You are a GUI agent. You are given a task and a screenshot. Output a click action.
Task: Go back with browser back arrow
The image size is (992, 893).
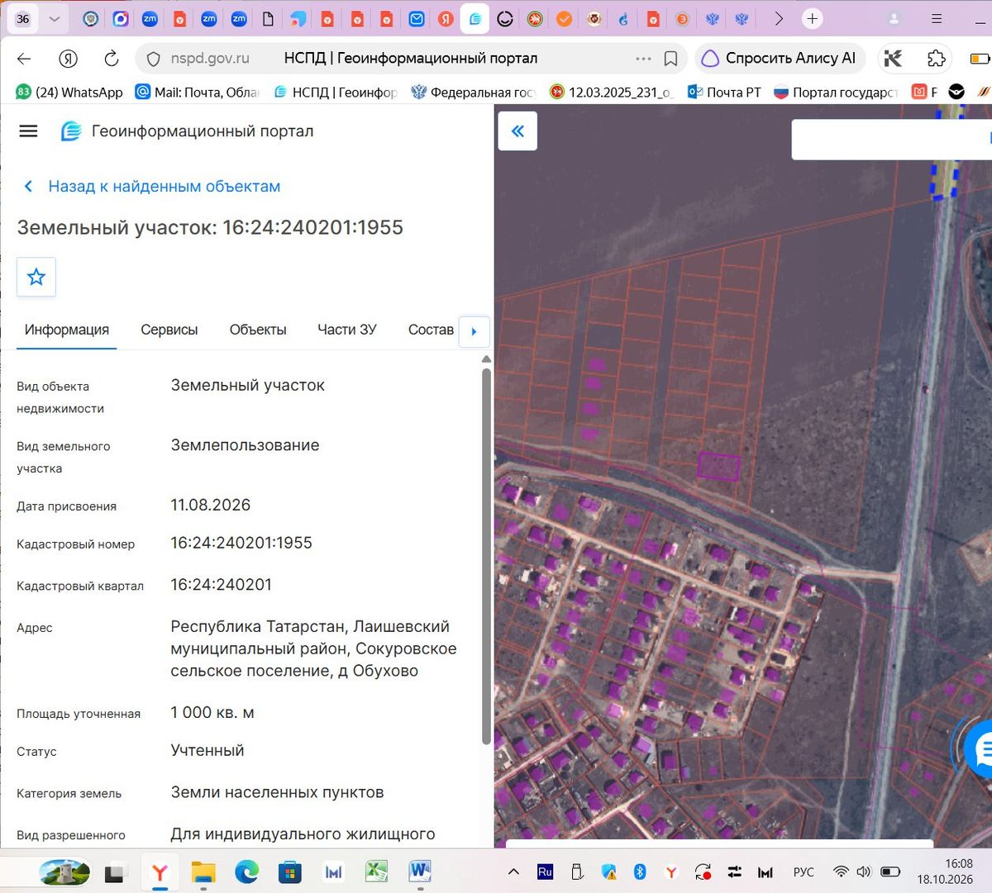click(x=24, y=59)
